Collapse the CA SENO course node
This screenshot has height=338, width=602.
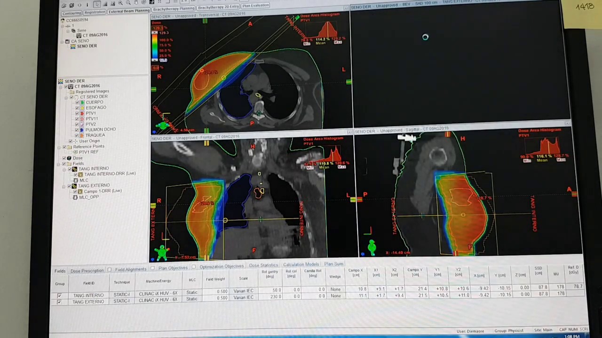pos(62,42)
